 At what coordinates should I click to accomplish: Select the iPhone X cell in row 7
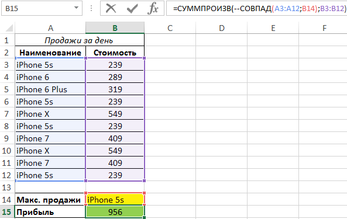click(50, 114)
